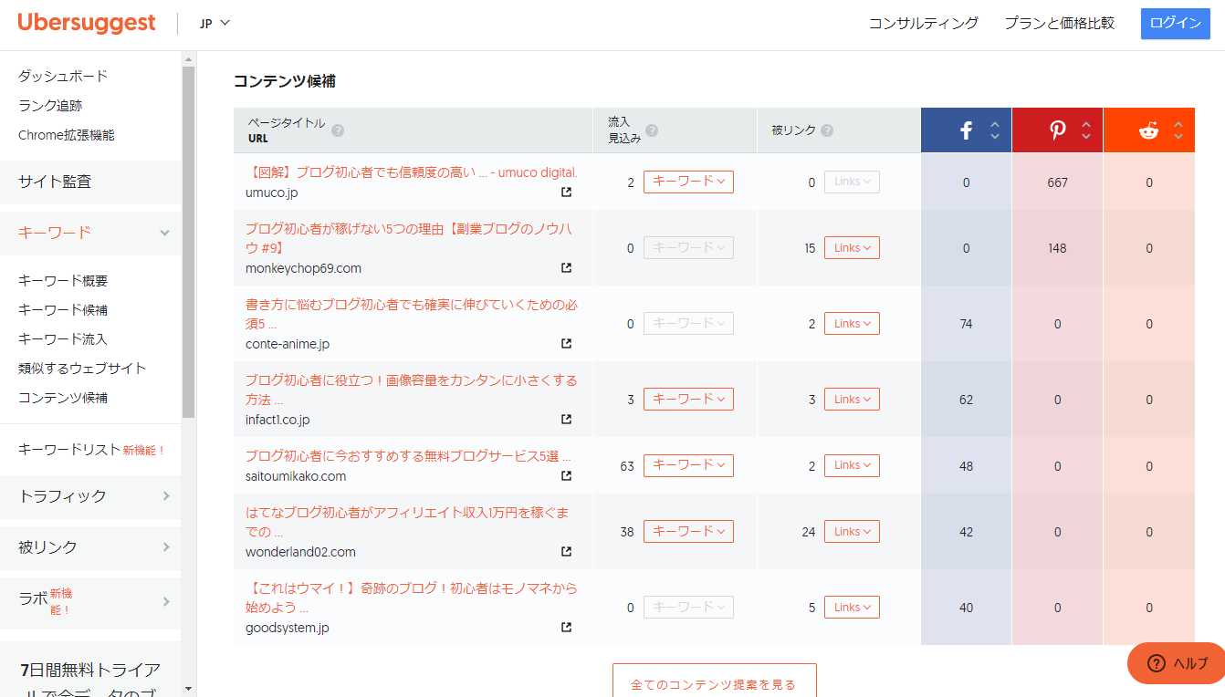Open ブログ初心者に今おすすめする無料ブログサービス article link
1225x697 pixels.
408,456
